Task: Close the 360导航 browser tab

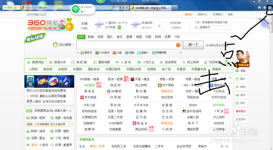Action: click(x=169, y=8)
